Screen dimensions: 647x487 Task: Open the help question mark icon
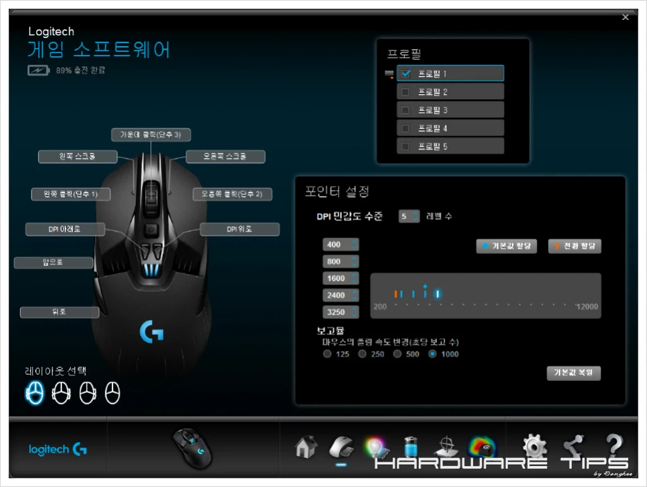pos(614,445)
